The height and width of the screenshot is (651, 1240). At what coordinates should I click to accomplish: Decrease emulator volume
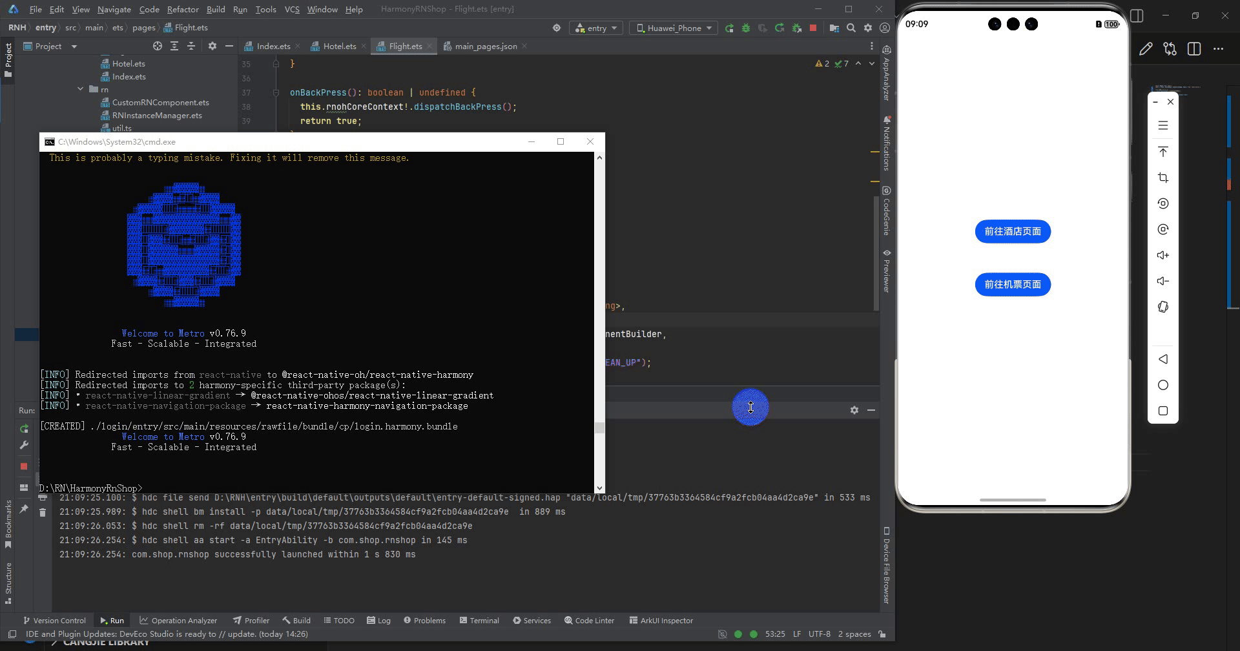[x=1163, y=281]
